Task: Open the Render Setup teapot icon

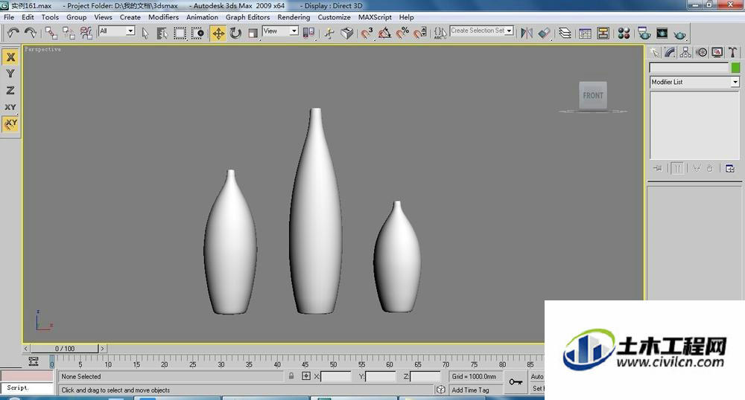Action: (644, 33)
